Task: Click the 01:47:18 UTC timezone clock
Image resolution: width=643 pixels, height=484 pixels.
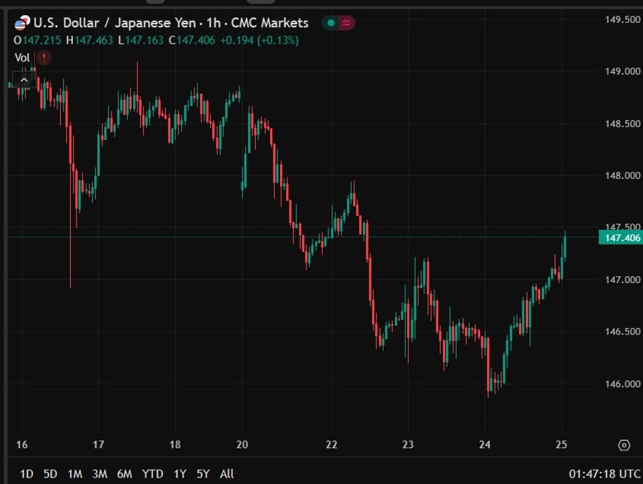Action: tap(604, 474)
